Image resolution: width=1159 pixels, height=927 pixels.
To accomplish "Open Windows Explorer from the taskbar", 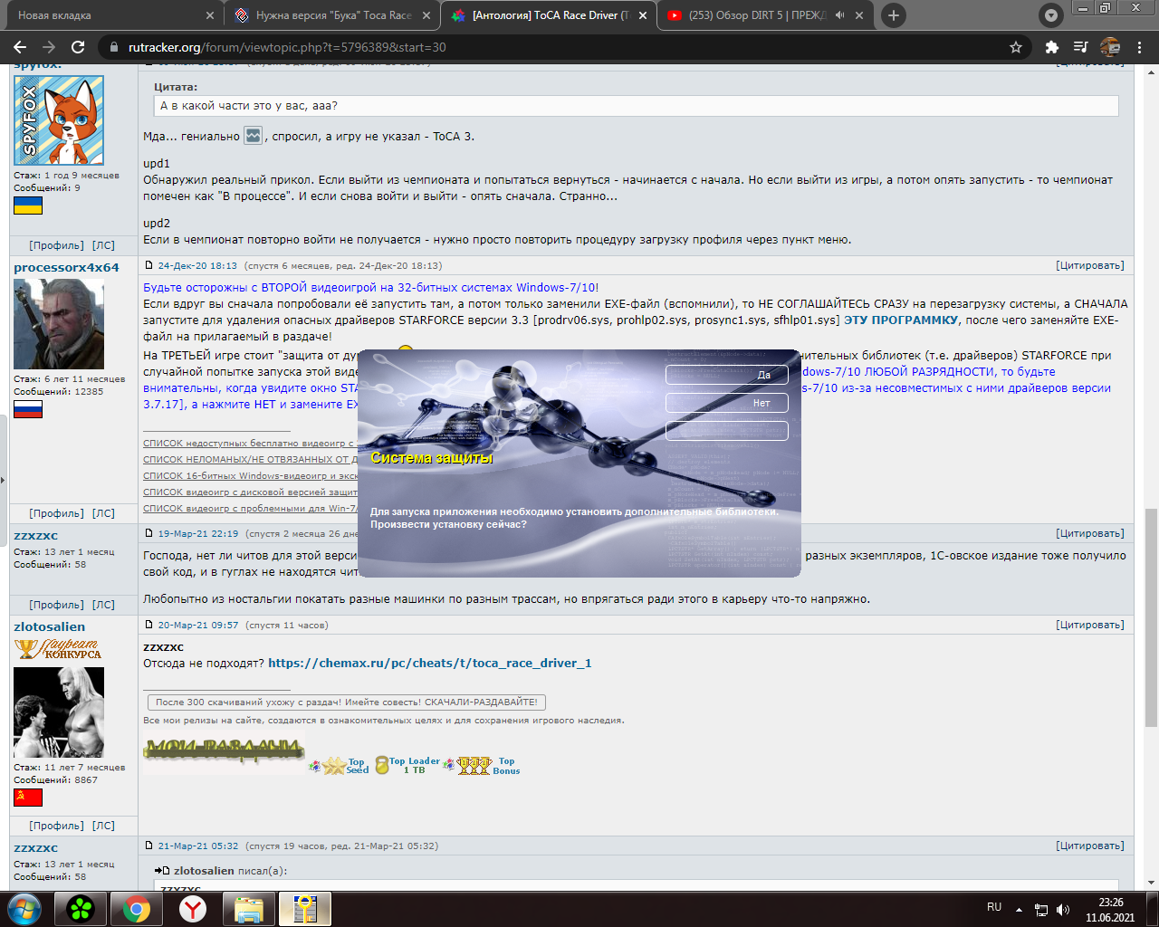I will click(248, 908).
